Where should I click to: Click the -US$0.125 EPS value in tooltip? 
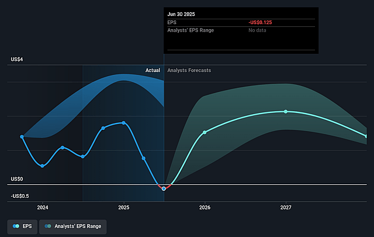pyautogui.click(x=260, y=22)
